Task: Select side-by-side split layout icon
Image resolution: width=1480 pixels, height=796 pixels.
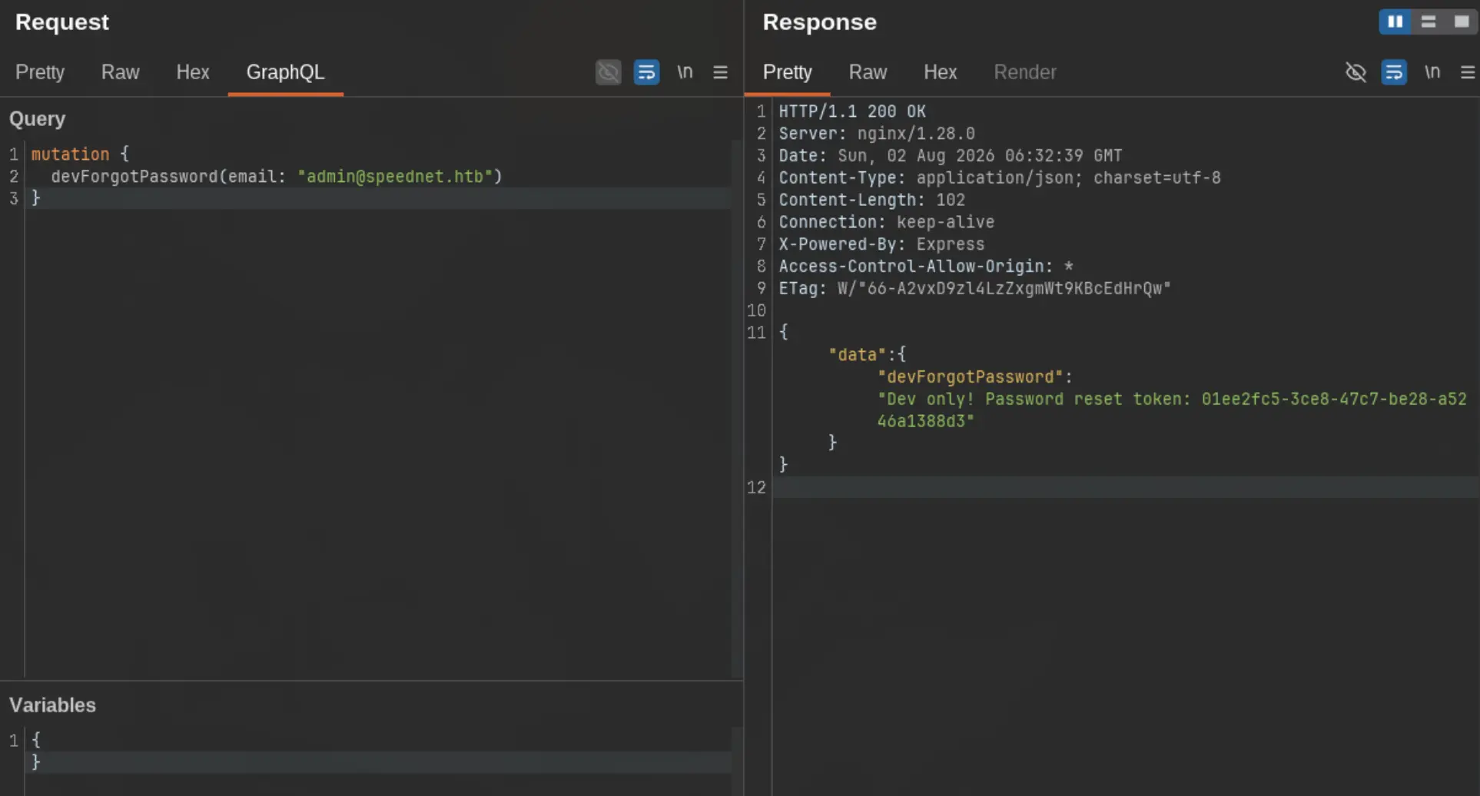Action: point(1395,22)
